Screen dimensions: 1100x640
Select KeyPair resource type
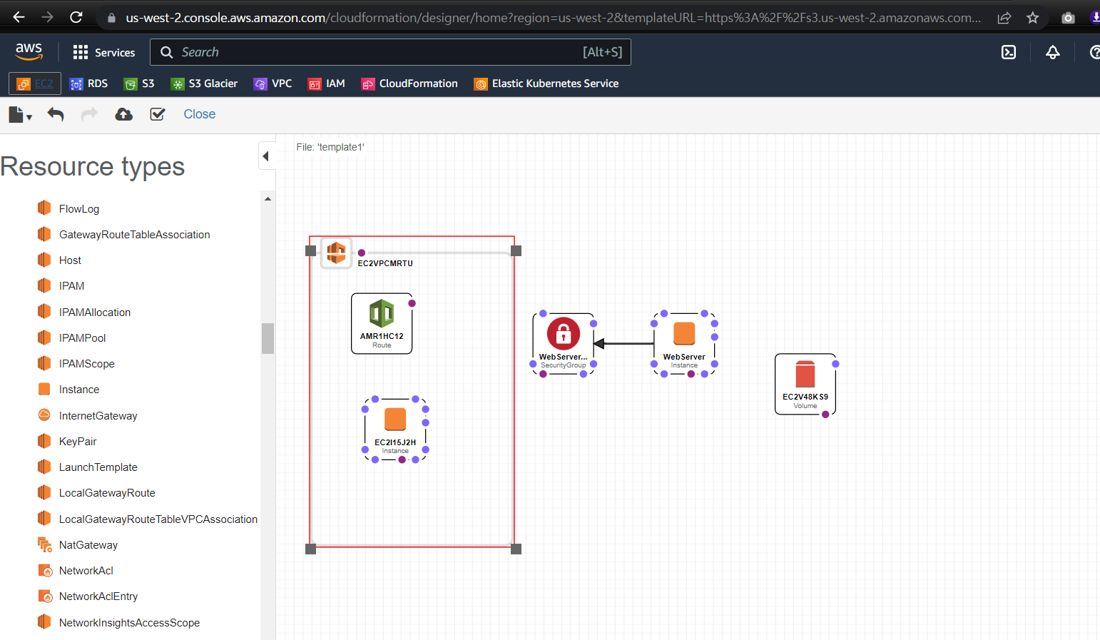(x=78, y=442)
